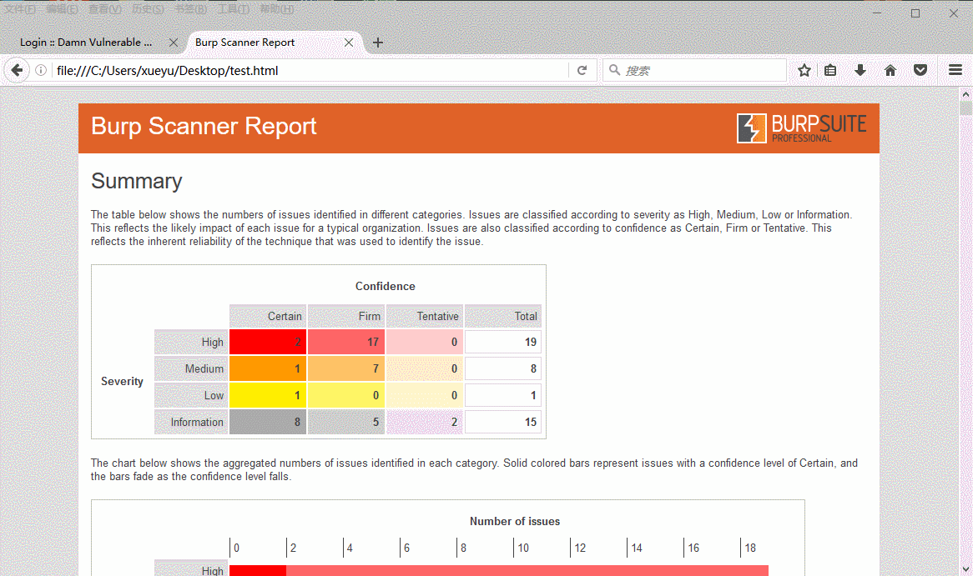Click the Pocket save icon

point(920,70)
